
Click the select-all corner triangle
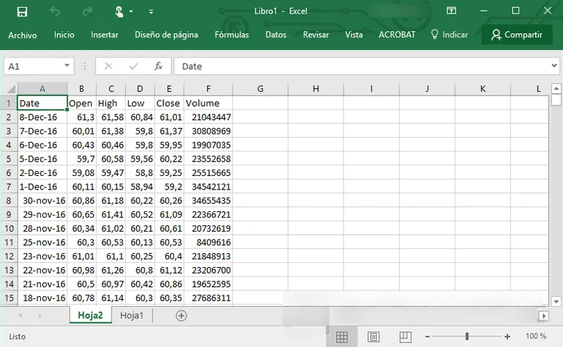(10, 89)
